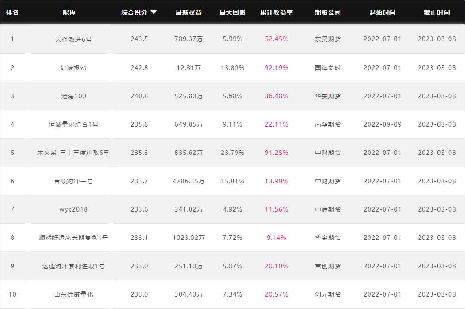Click the 综合积分 header text
The height and width of the screenshot is (309, 465).
coord(134,12)
